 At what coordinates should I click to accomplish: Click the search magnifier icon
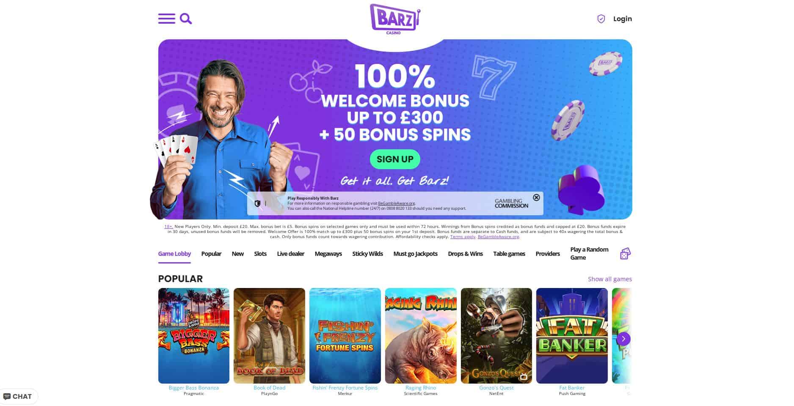(x=186, y=19)
